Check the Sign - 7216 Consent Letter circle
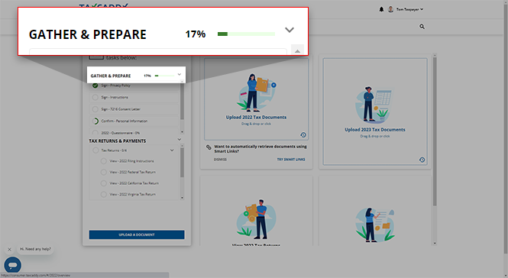 pyautogui.click(x=95, y=109)
